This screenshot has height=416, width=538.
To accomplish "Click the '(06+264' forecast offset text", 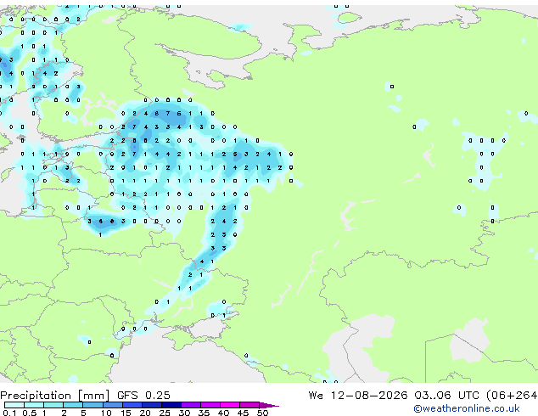I will tap(512, 396).
